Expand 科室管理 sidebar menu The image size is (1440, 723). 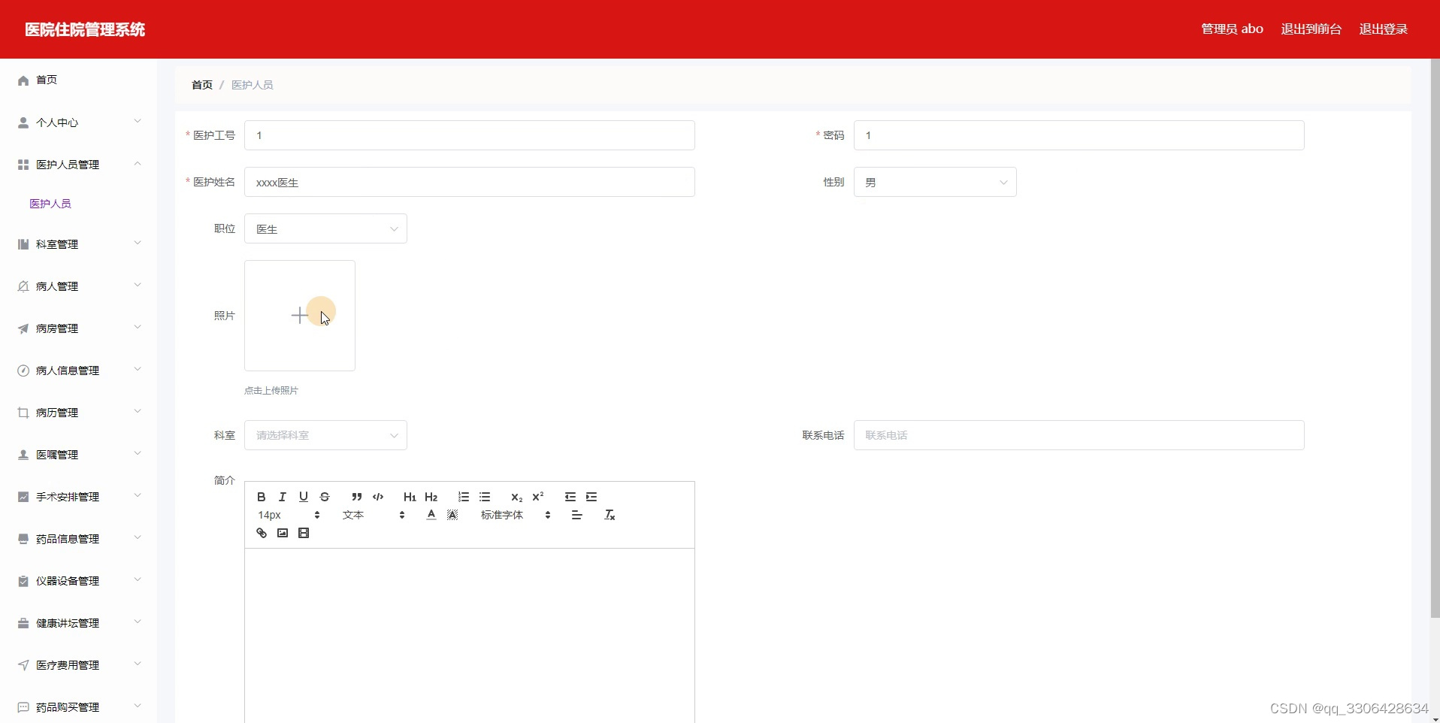tap(78, 244)
